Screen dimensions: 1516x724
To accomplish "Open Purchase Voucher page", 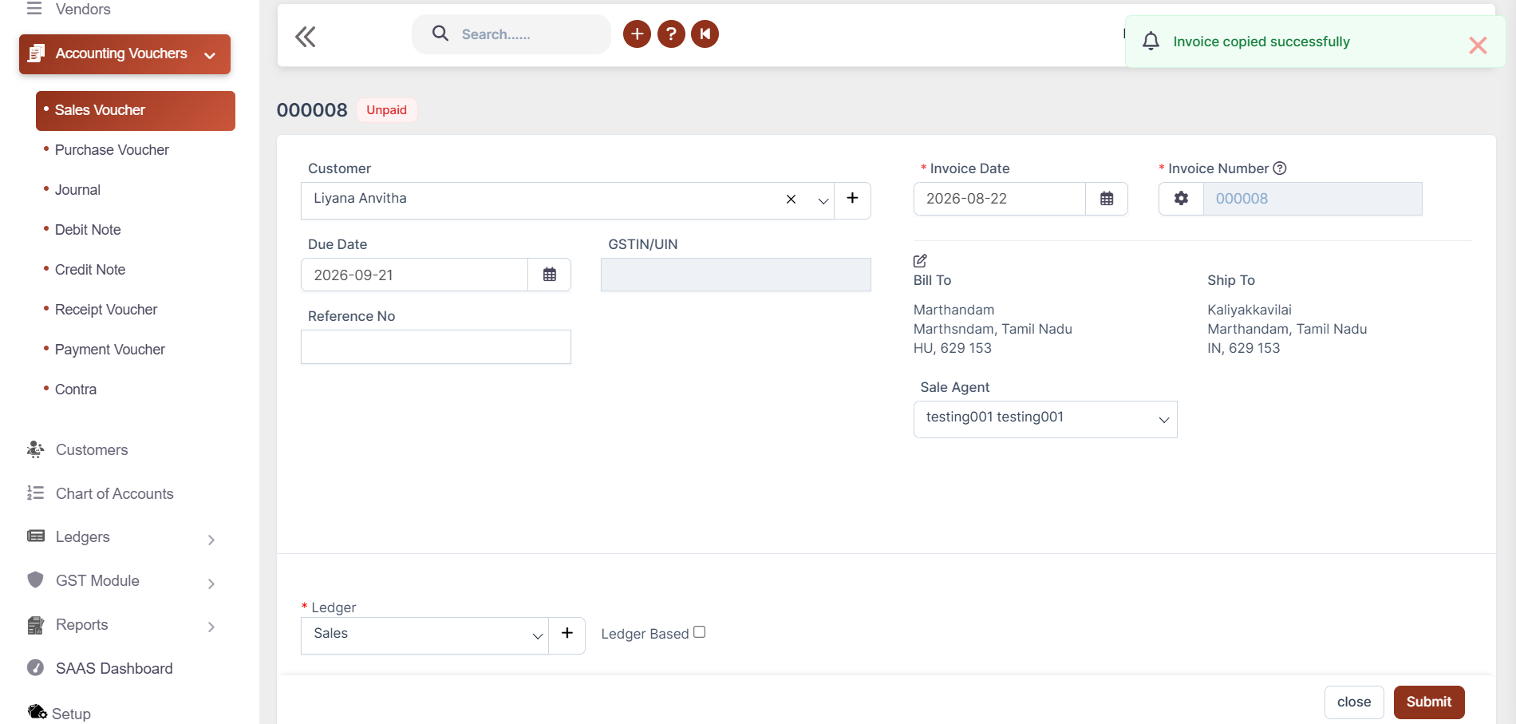I will coord(112,150).
